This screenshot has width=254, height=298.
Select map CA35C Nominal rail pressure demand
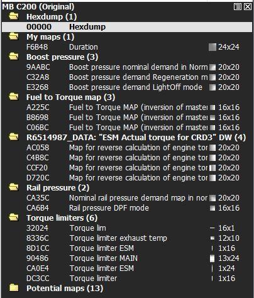coord(127,198)
